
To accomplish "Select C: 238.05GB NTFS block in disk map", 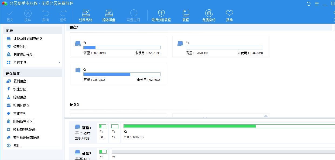I will 228,133.
